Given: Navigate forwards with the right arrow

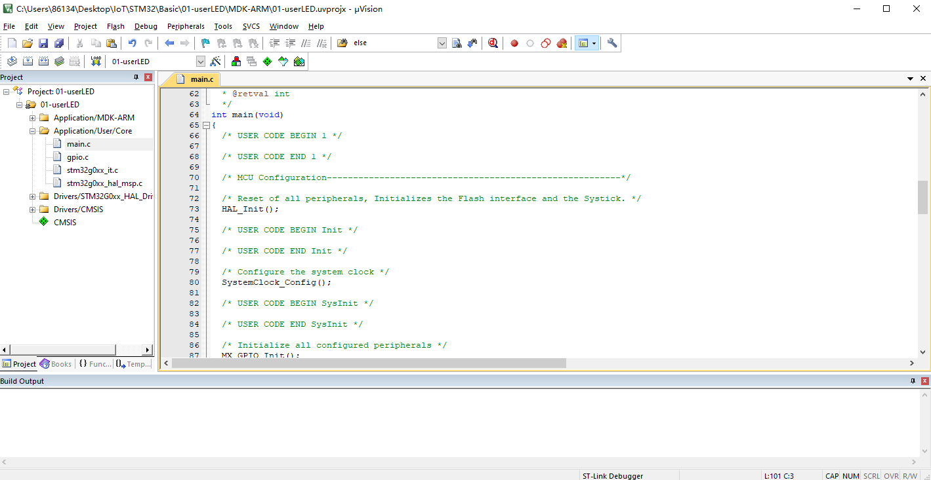Looking at the screenshot, I should point(185,43).
